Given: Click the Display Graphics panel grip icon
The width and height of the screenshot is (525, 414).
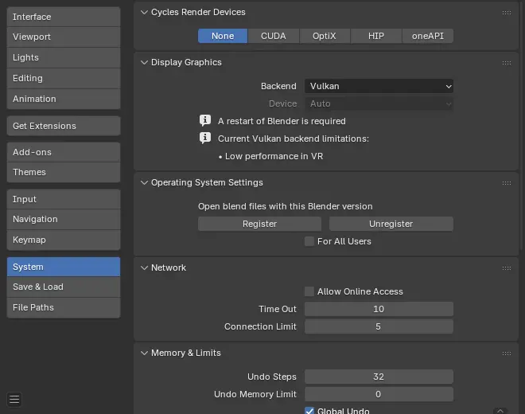Looking at the screenshot, I should [x=507, y=63].
